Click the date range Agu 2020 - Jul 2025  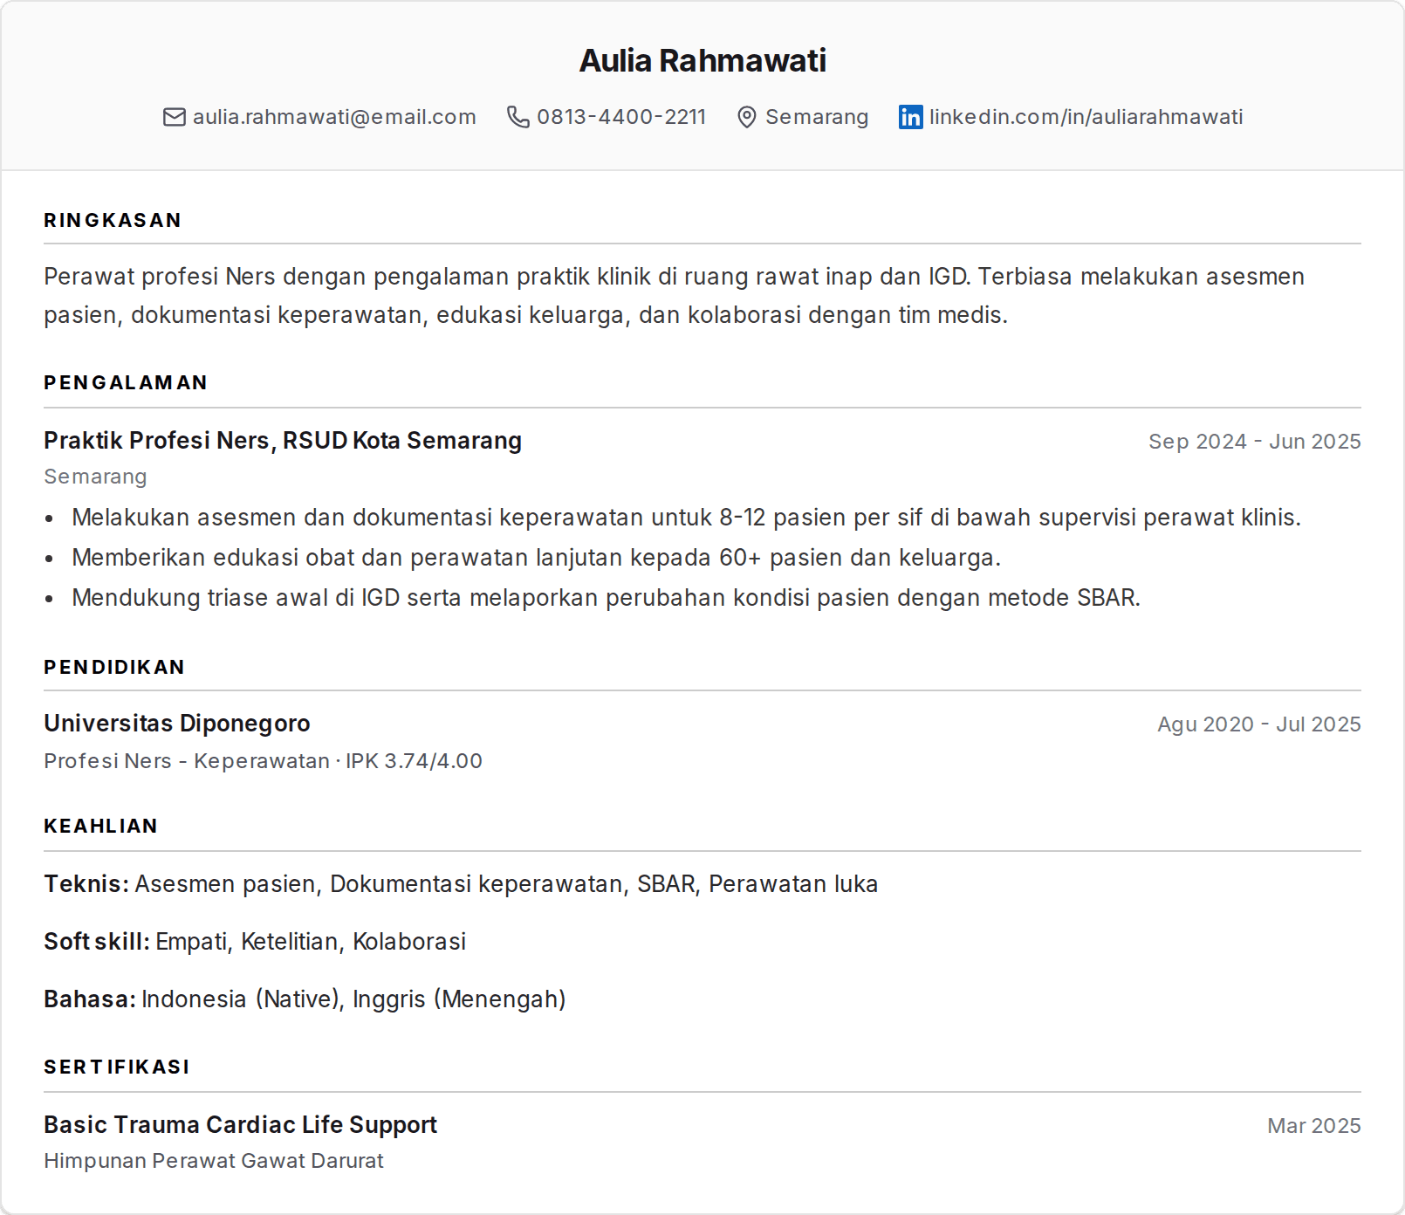1258,724
